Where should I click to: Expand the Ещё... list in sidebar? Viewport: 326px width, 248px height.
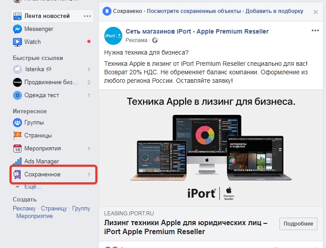tap(32, 187)
